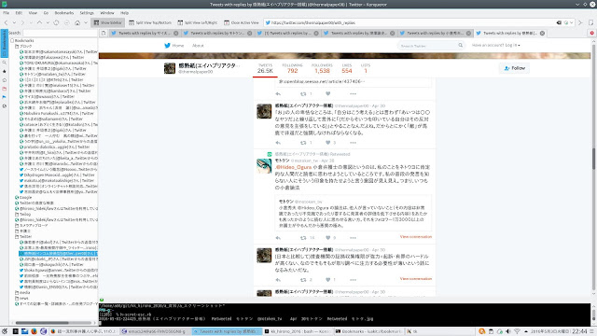Click the sidebar horizontal scrollbar

[53, 323]
